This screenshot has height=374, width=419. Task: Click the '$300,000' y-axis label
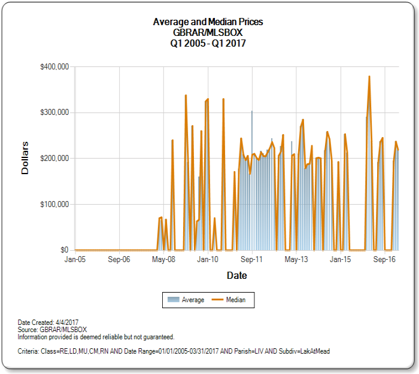point(54,112)
